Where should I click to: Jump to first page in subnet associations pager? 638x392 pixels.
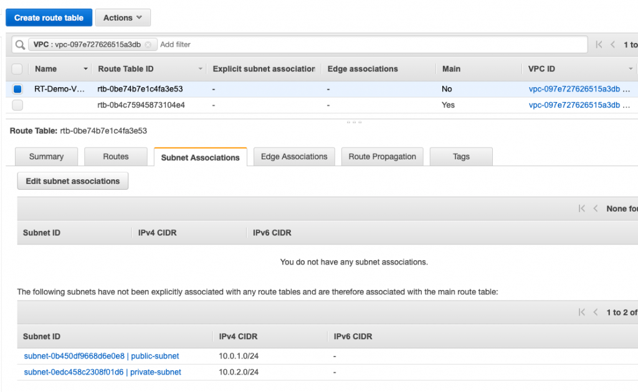coord(583,208)
